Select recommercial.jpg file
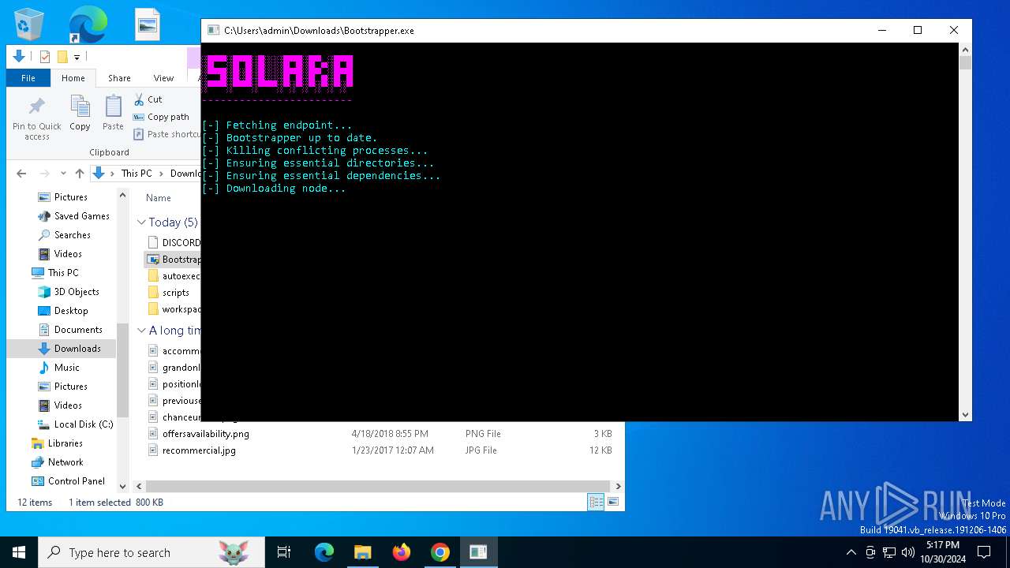The height and width of the screenshot is (568, 1010). coord(192,450)
